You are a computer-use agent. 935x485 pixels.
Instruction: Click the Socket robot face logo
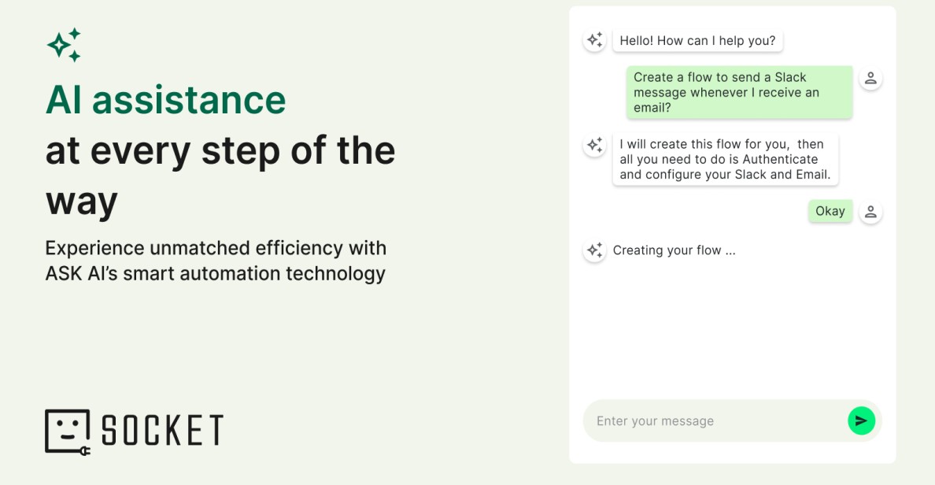point(65,429)
